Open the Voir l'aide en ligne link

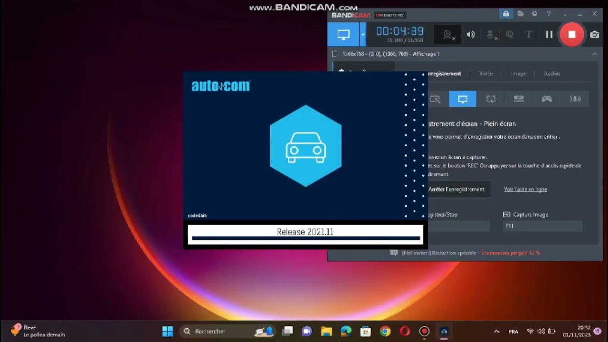pyautogui.click(x=525, y=189)
